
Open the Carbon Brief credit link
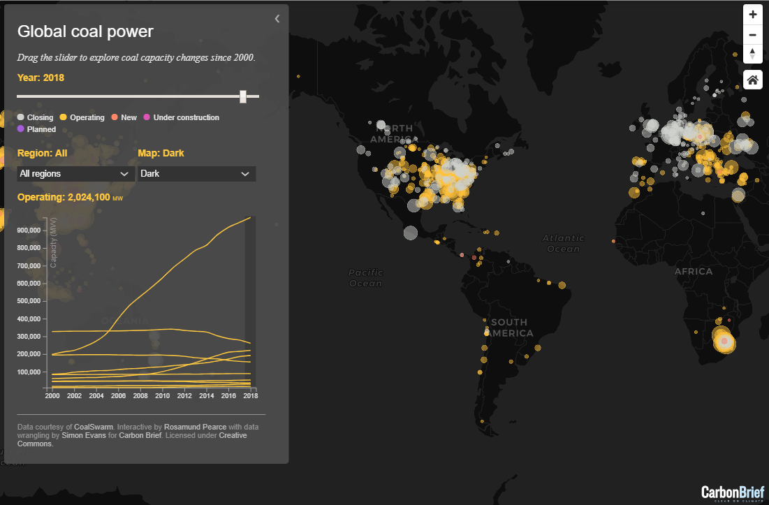[140, 435]
